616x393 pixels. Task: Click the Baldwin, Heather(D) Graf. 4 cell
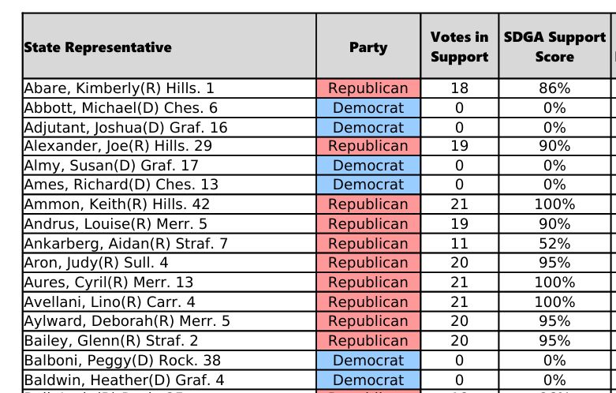(x=124, y=380)
